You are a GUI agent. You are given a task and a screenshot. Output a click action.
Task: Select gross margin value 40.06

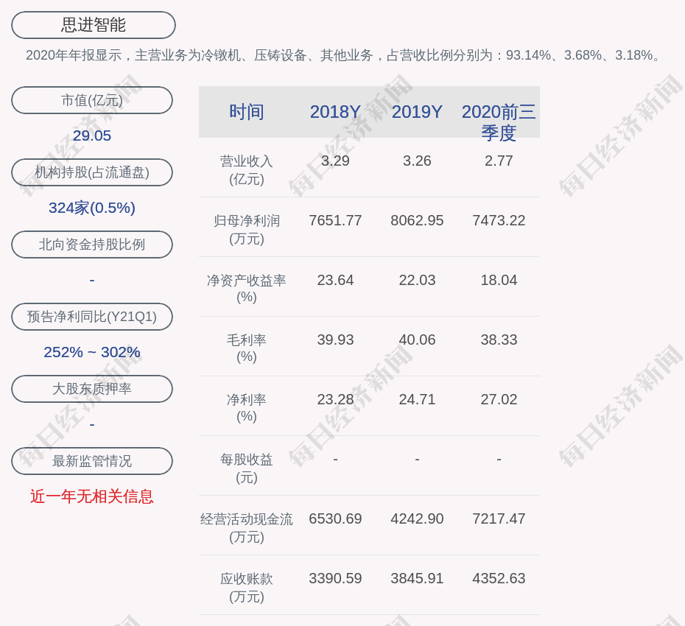click(x=417, y=340)
